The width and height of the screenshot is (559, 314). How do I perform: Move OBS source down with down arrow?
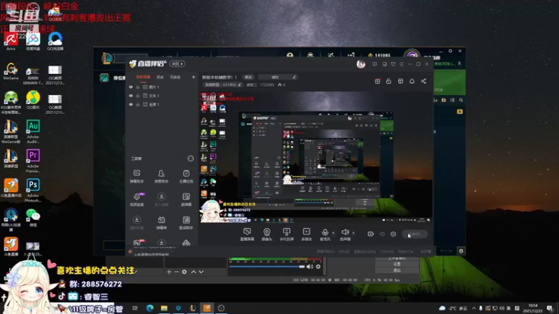[x=201, y=271]
